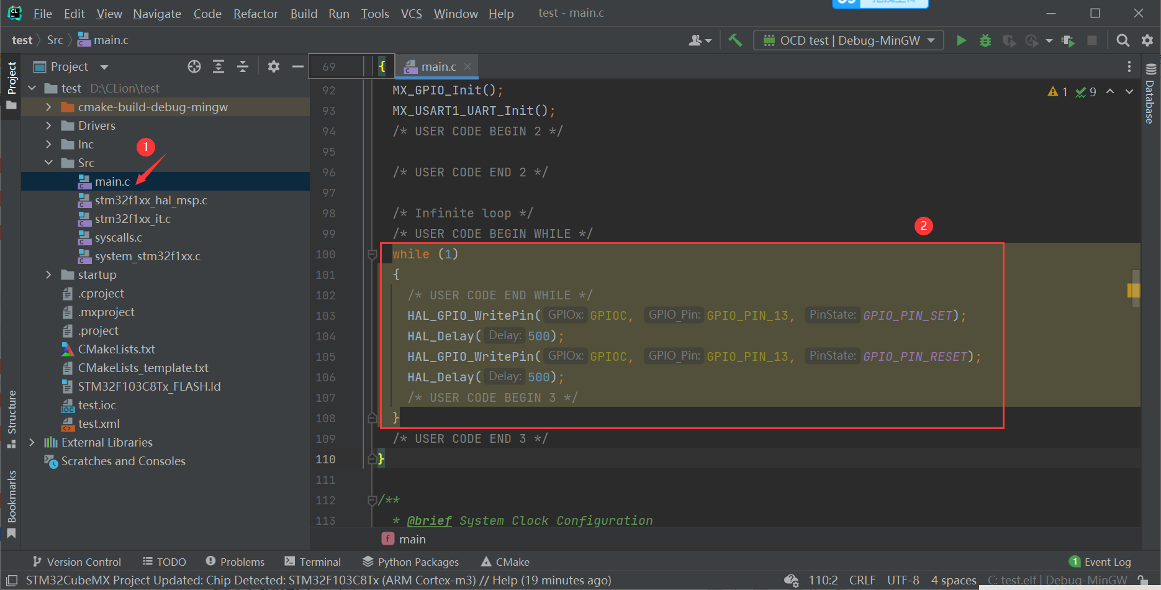The height and width of the screenshot is (590, 1161).
Task: Open Python Packages tool window
Action: tap(410, 562)
